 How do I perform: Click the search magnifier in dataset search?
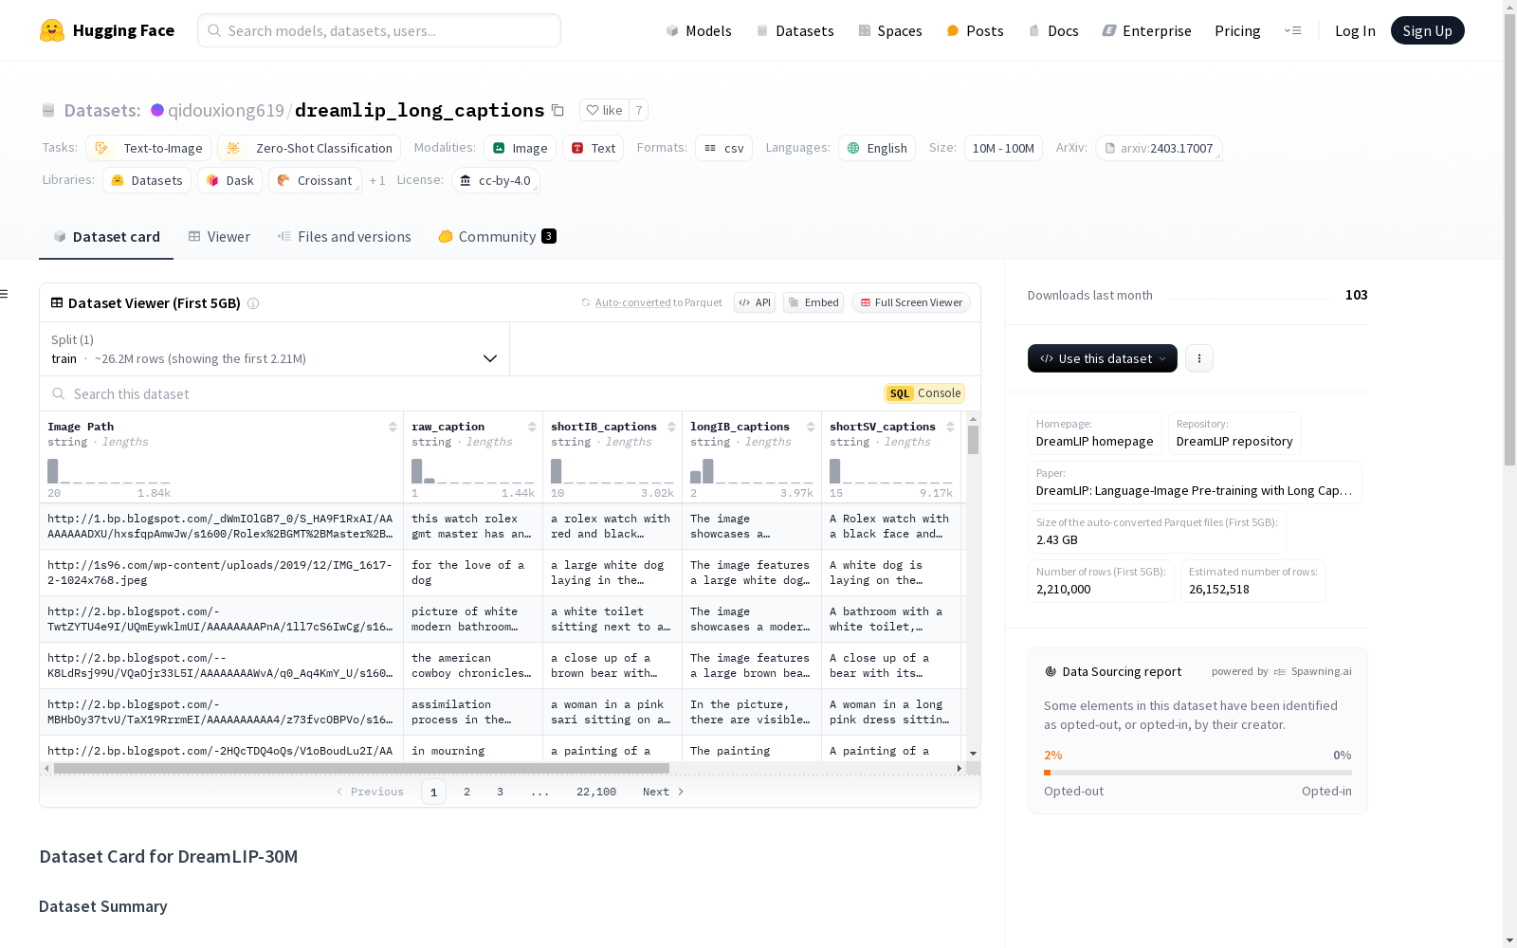[x=59, y=393]
